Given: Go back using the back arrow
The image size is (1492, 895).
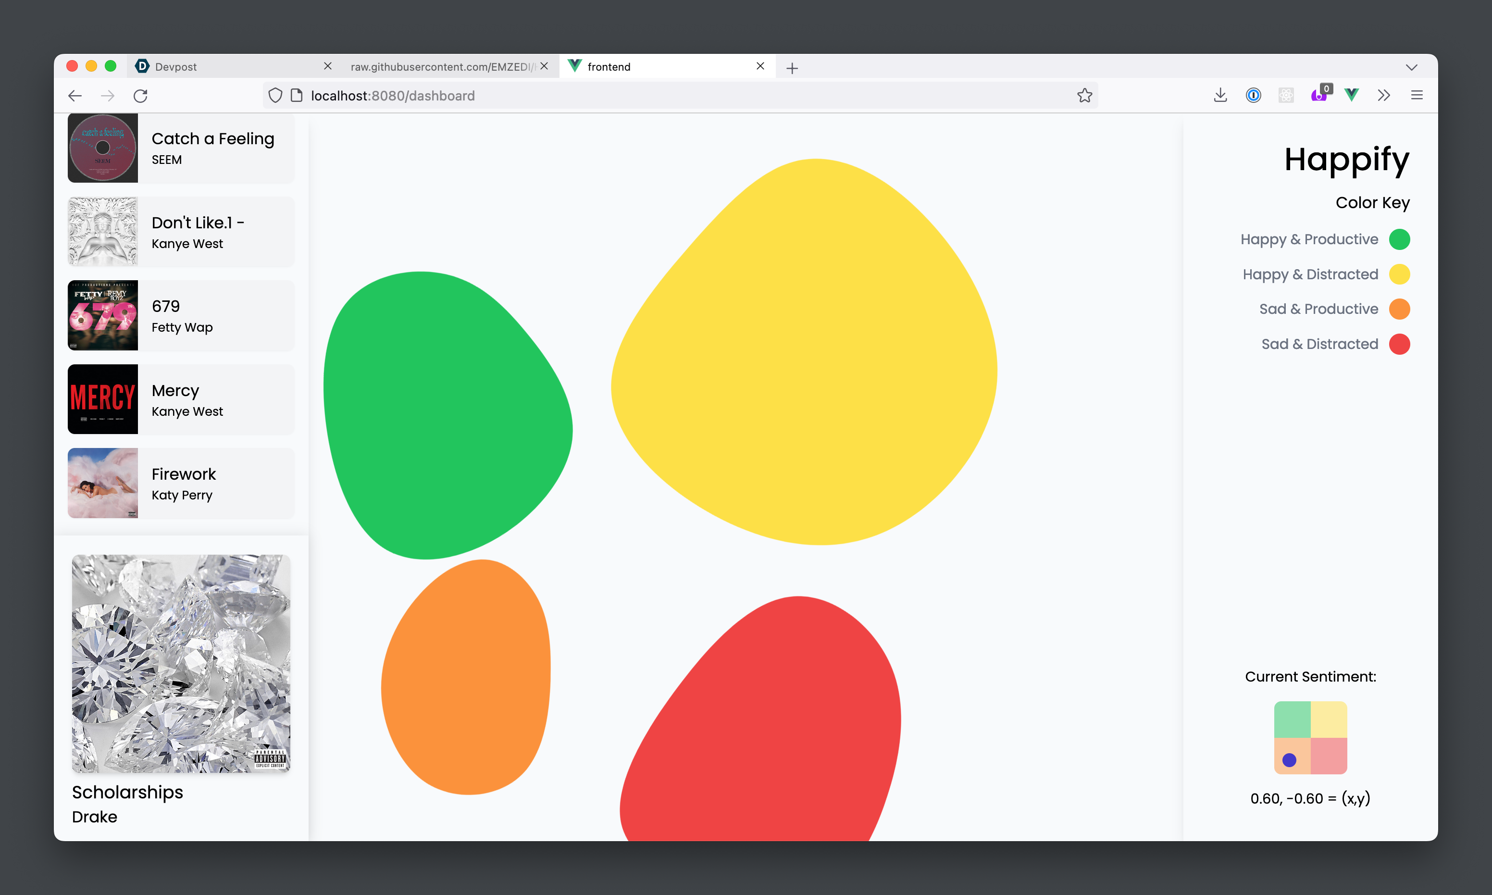Looking at the screenshot, I should click(x=75, y=96).
